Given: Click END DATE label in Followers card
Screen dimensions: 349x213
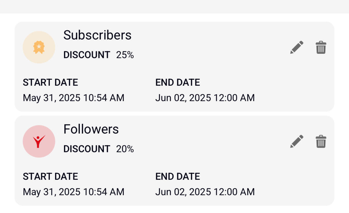Looking at the screenshot, I should 178,177.
